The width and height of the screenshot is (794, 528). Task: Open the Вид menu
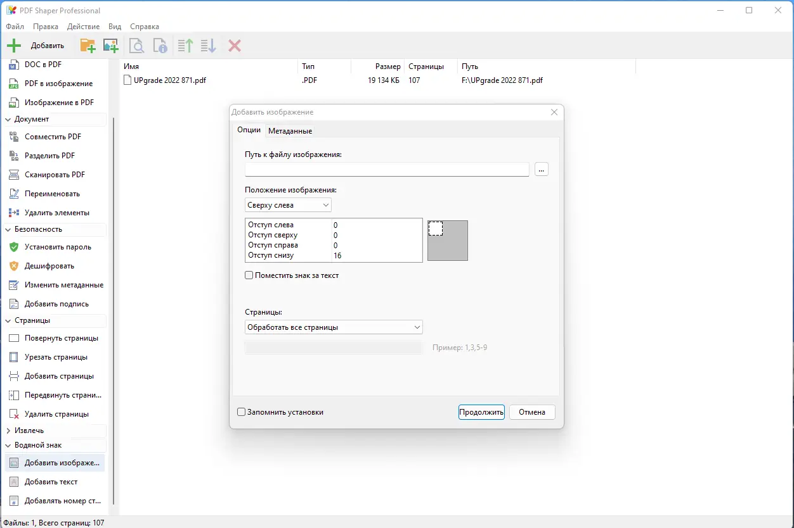(x=115, y=27)
